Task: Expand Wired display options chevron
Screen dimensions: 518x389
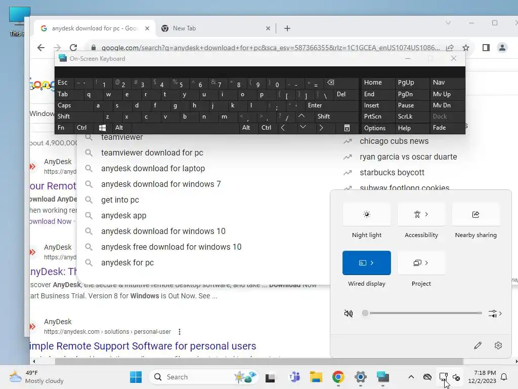Action: pyautogui.click(x=372, y=263)
